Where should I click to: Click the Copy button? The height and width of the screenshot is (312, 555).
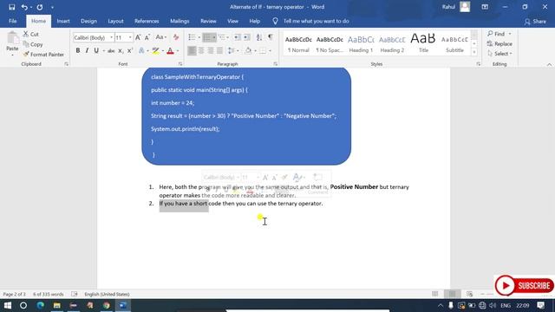click(33, 44)
